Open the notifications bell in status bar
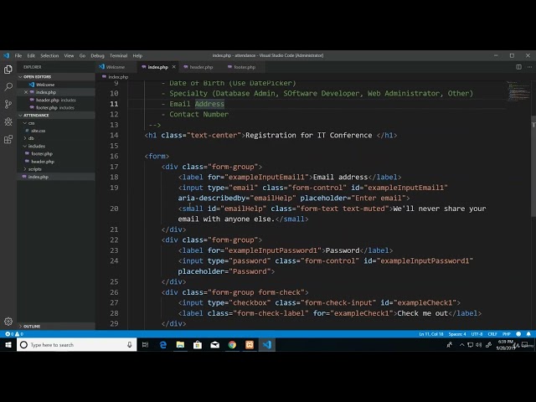This screenshot has height=402, width=536. [528, 334]
